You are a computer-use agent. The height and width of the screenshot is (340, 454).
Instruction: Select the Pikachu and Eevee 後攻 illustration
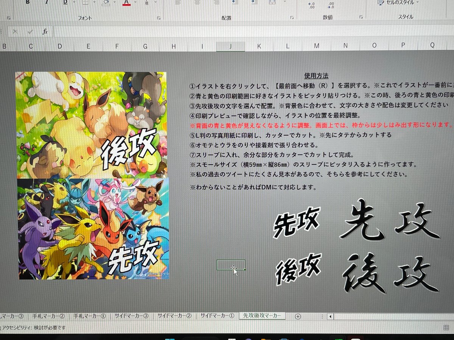coord(91,125)
